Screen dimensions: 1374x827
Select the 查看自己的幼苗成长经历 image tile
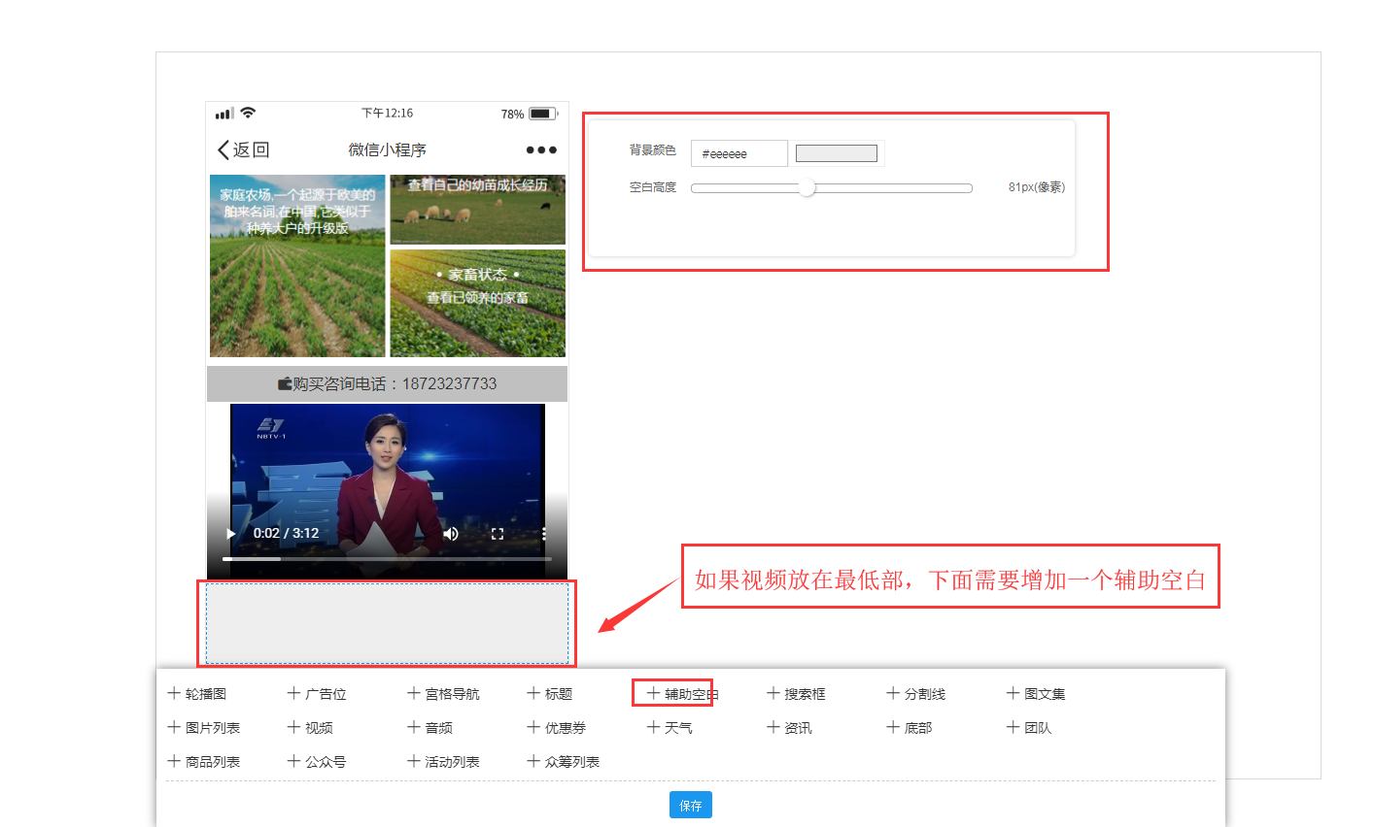pyautogui.click(x=477, y=210)
